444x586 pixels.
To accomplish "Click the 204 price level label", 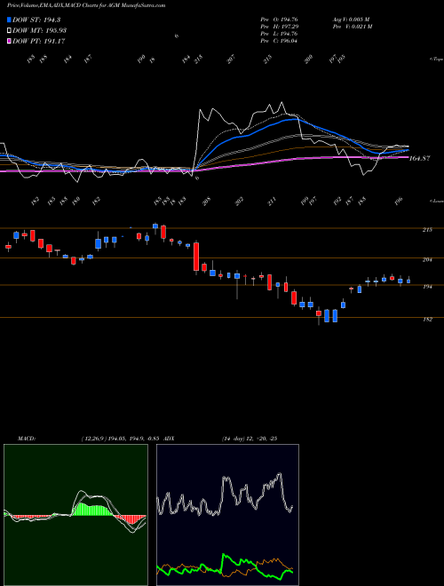I will (x=427, y=259).
